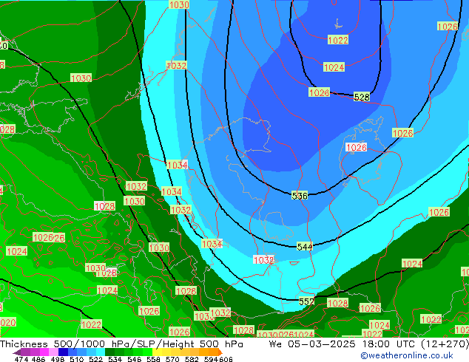469x362 pixels.
Task: Click the upper 1034 isobar label
Action: [x=177, y=165]
